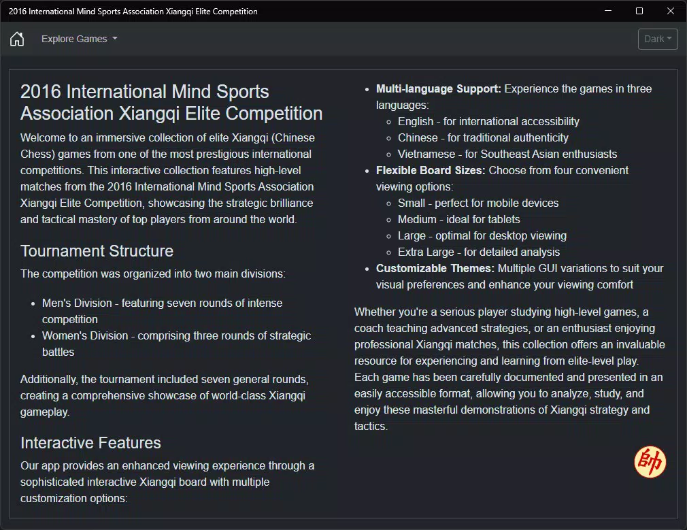Click the 'Our app provides' paragraph
This screenshot has width=687, height=530.
pos(167,482)
